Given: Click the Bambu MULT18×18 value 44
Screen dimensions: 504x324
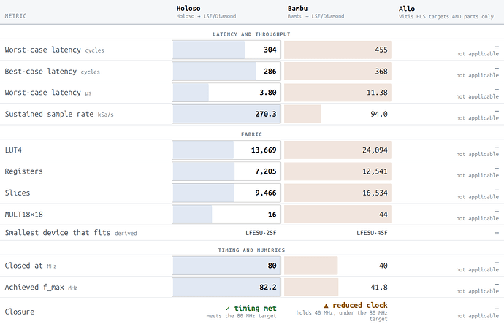Looking at the screenshot, I should [383, 215].
